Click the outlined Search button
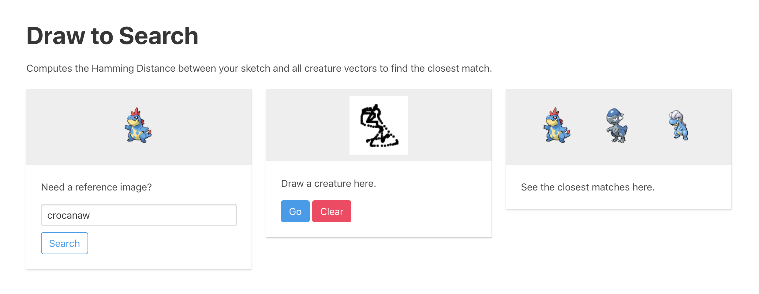This screenshot has height=294, width=759. 65,243
